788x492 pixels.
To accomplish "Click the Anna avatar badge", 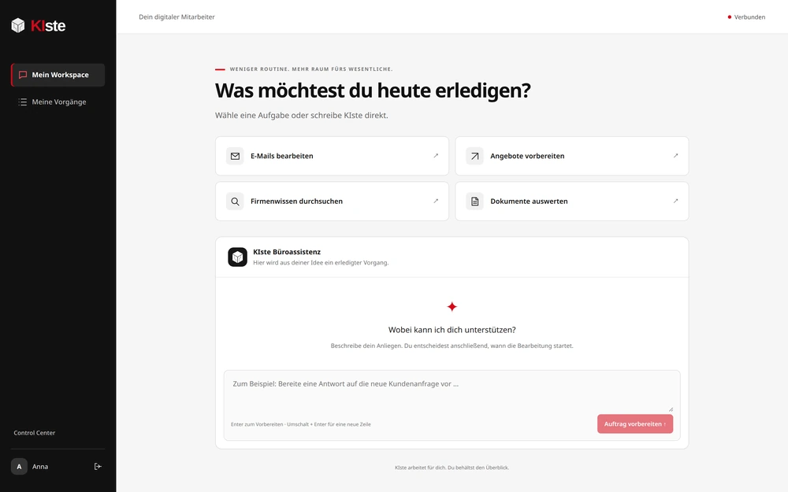I will [x=19, y=466].
